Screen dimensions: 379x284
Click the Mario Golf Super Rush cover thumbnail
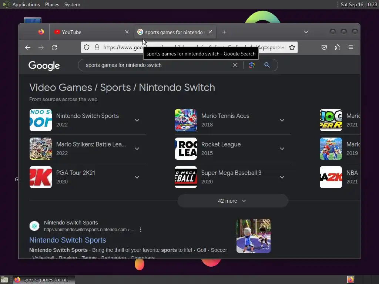(x=331, y=120)
